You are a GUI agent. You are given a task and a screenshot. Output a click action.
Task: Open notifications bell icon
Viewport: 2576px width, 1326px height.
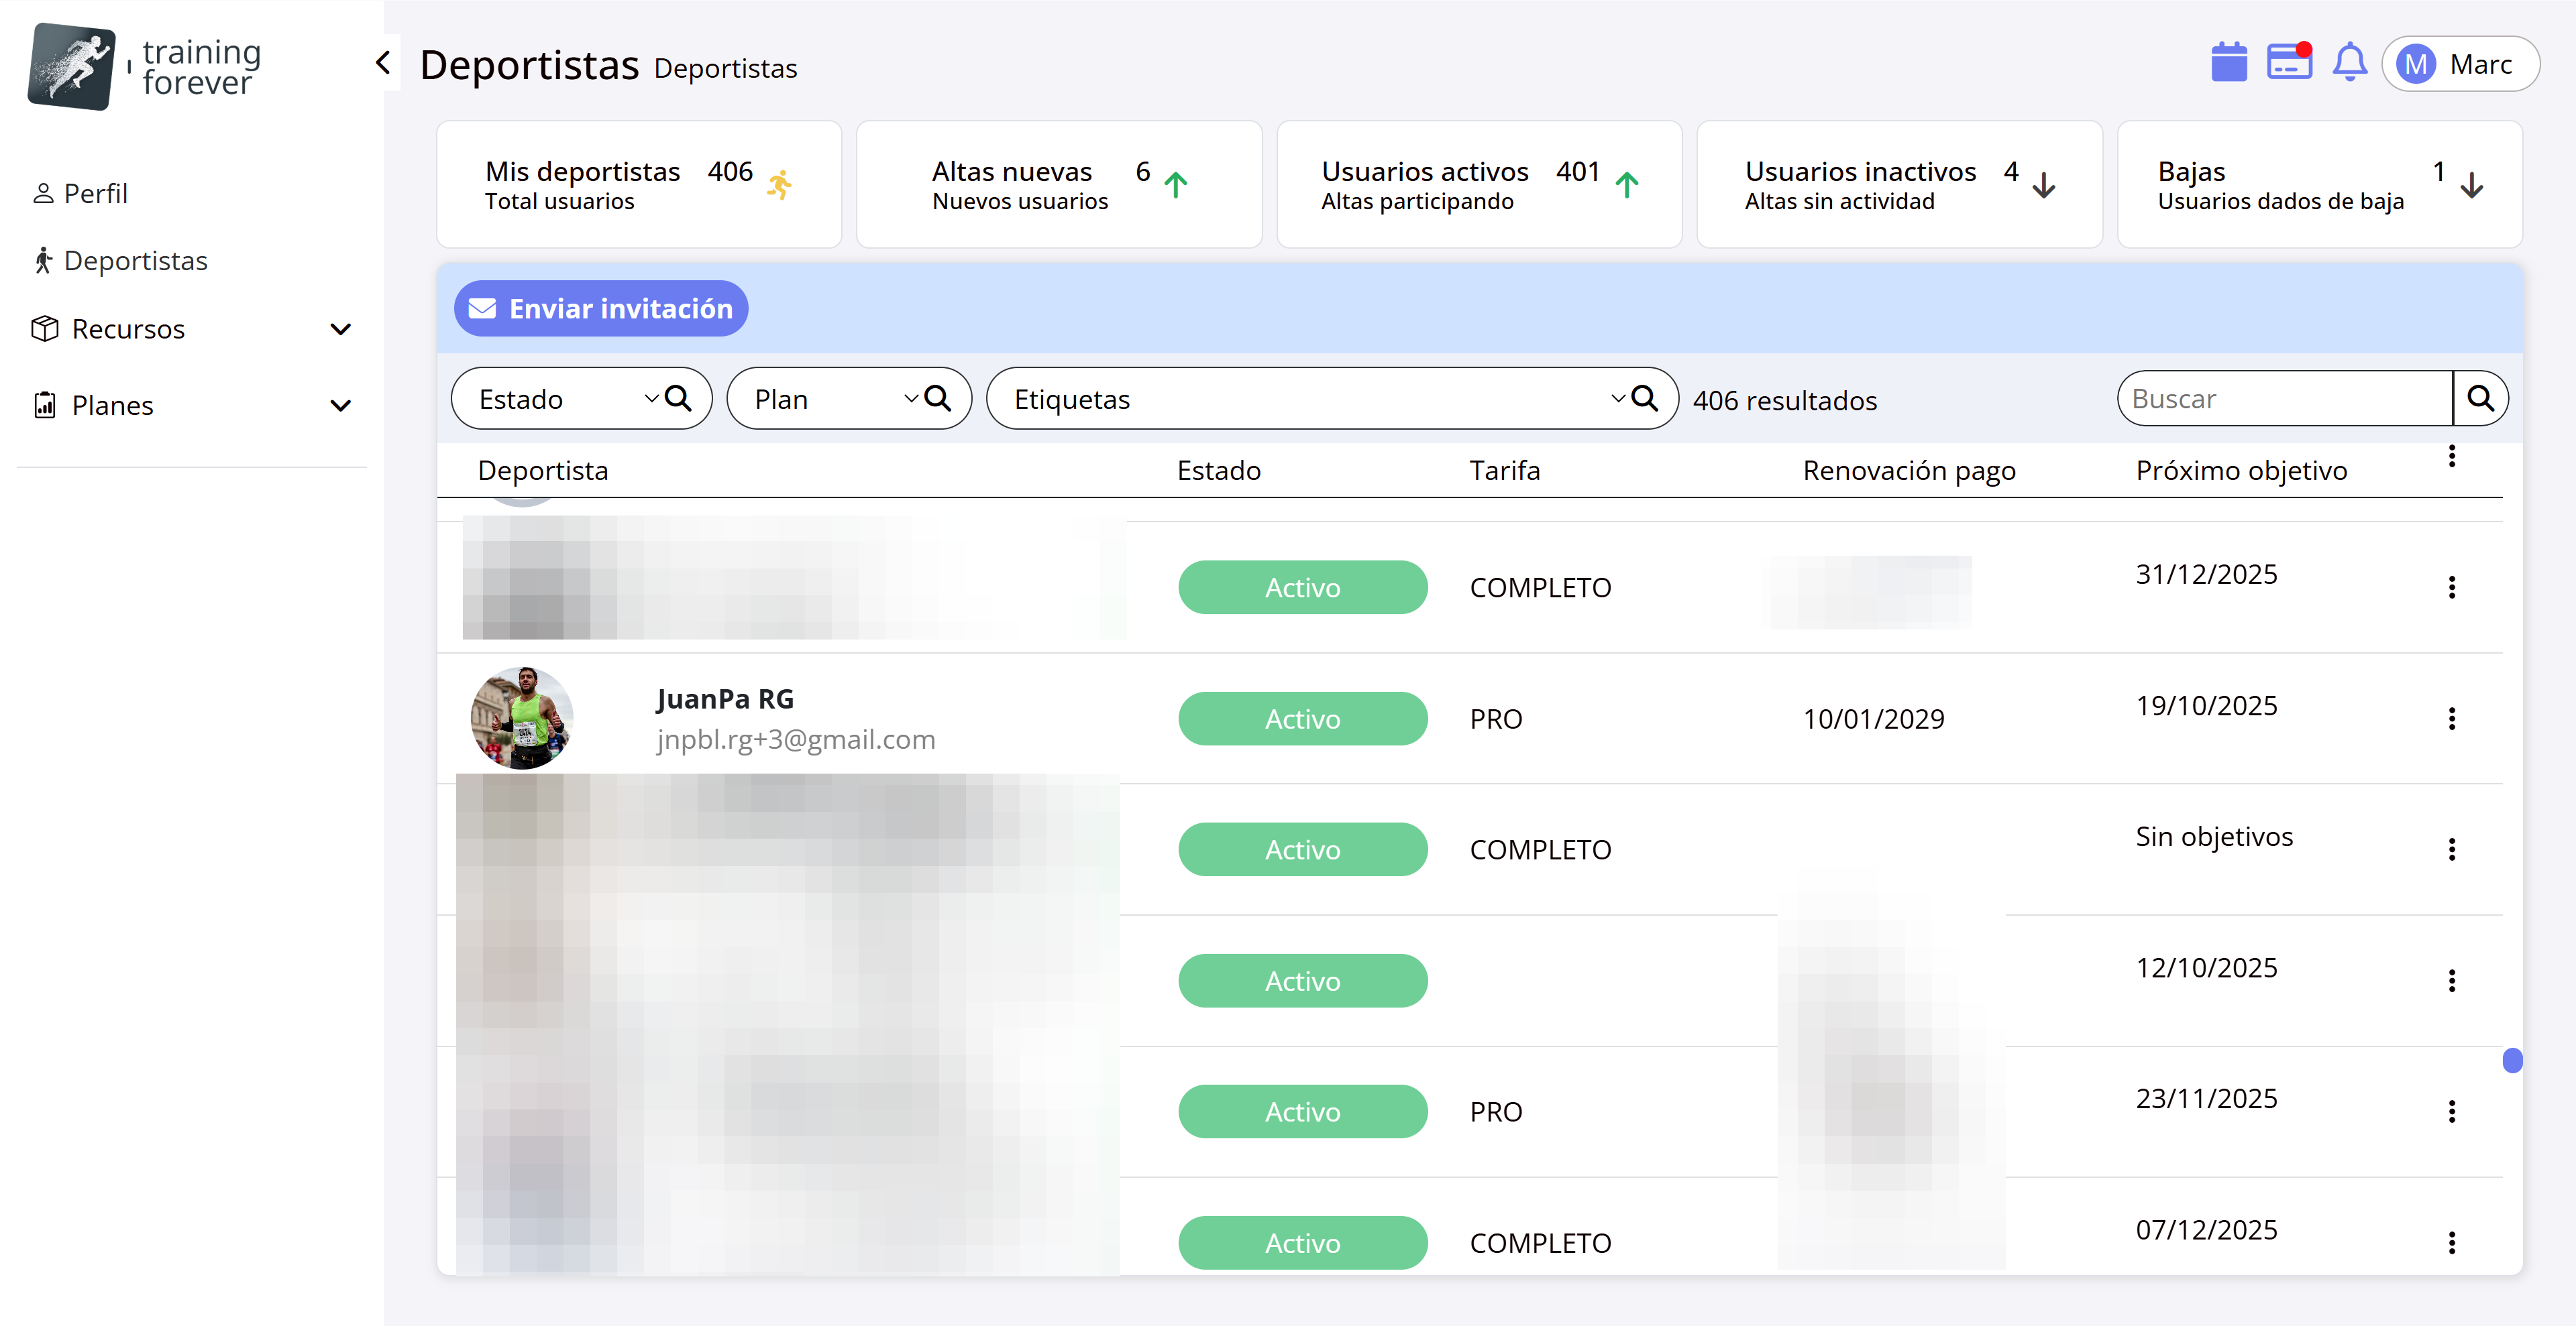pos(2349,63)
